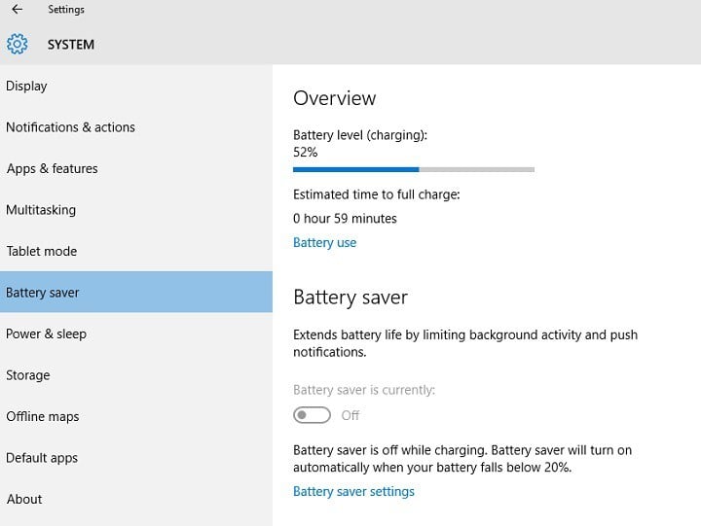Click the 'Battery saver is off while charging' note

(462, 459)
